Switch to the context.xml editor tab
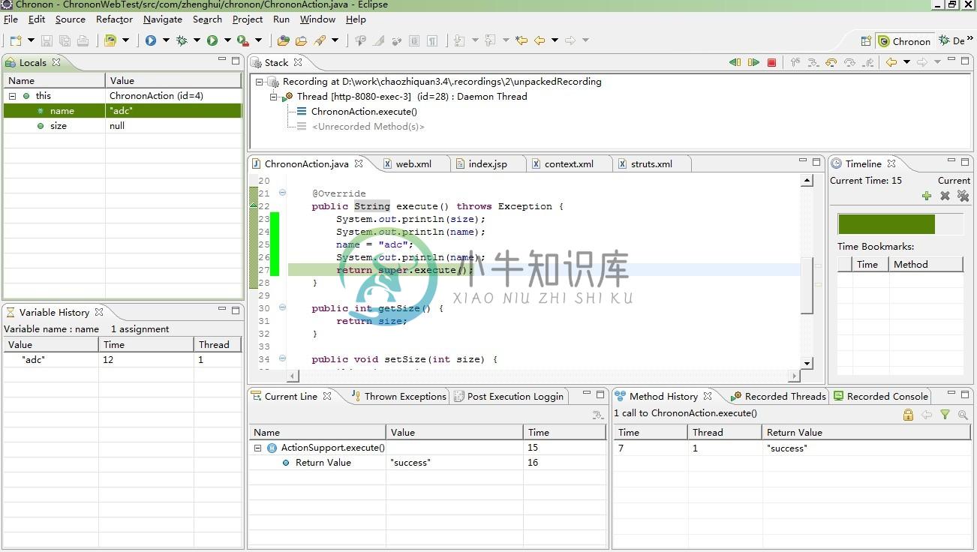Viewport: 977px width, 552px height. click(569, 163)
